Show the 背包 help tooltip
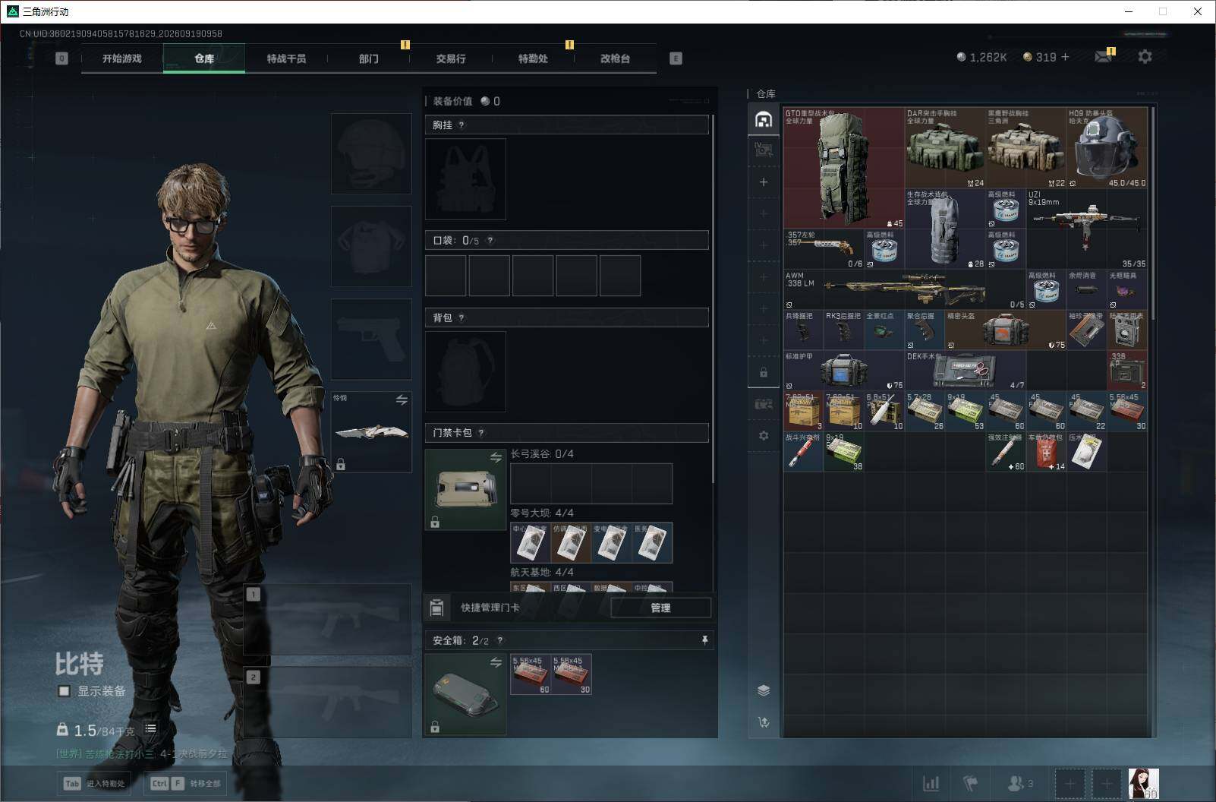The width and height of the screenshot is (1216, 802). (x=462, y=318)
